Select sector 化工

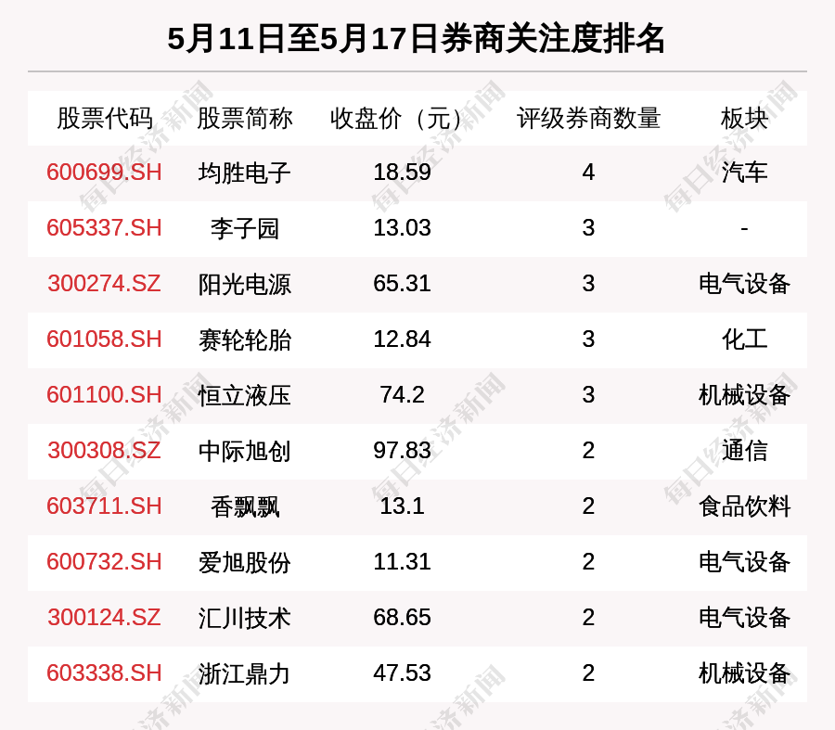click(x=744, y=339)
